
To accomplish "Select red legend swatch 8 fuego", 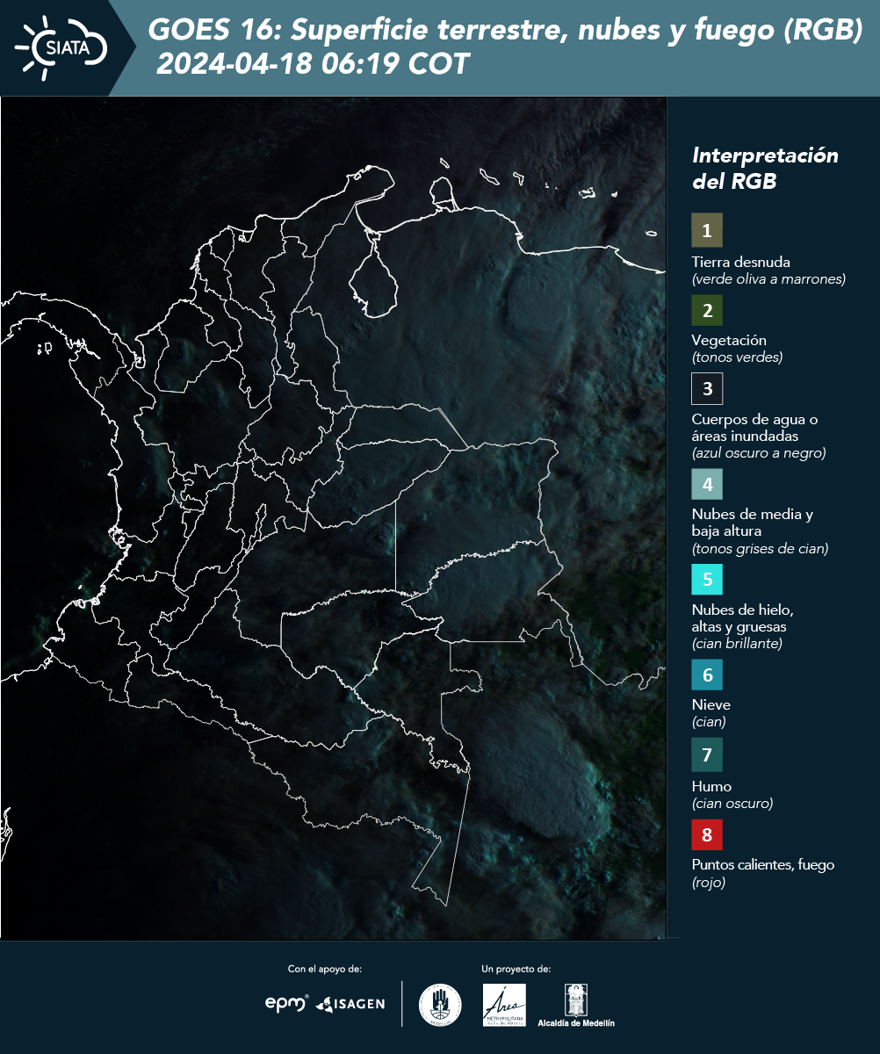I will pyautogui.click(x=707, y=834).
